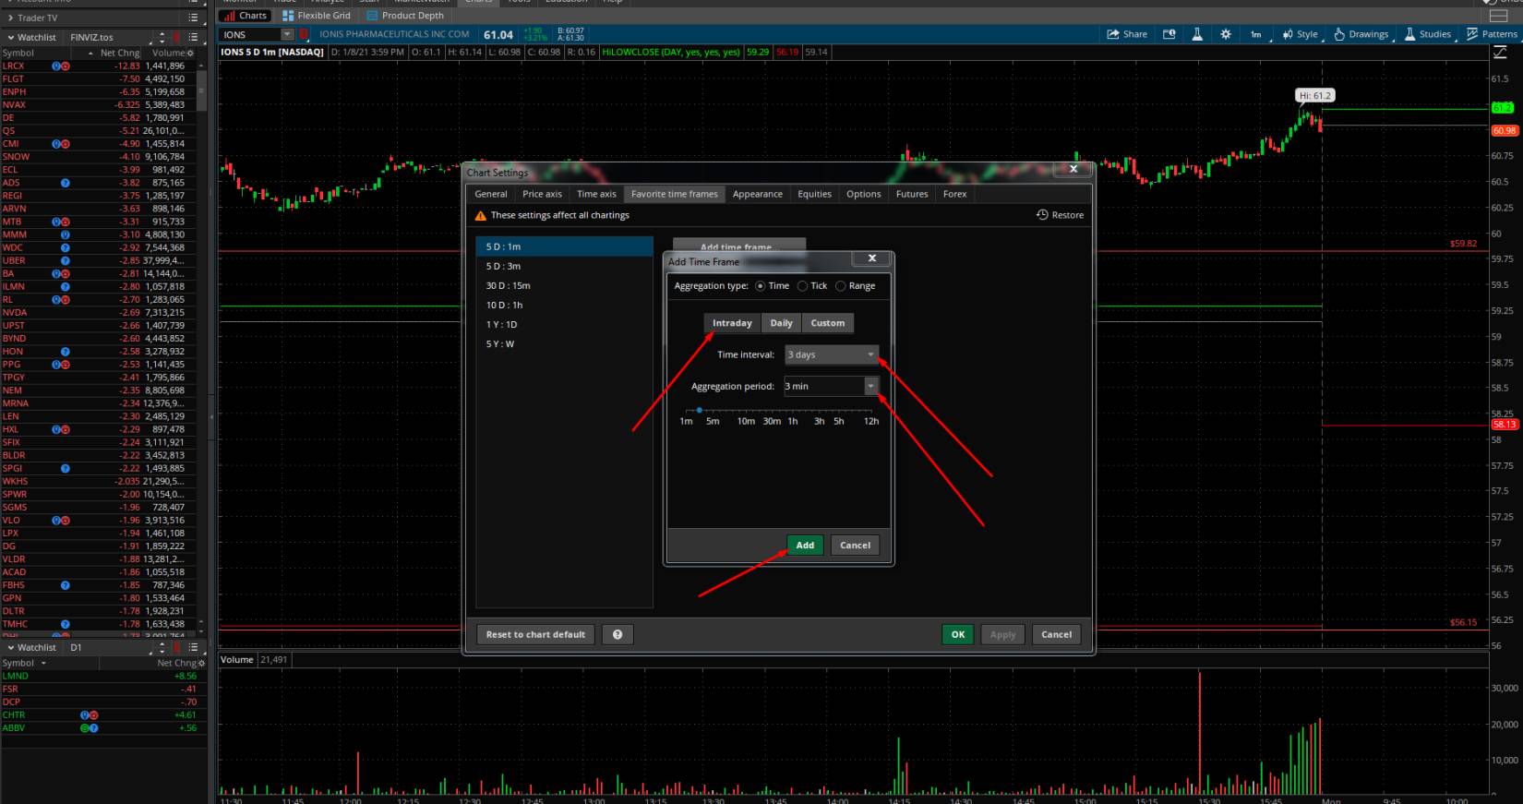Click the Restore icon in Chart Settings

point(1042,215)
